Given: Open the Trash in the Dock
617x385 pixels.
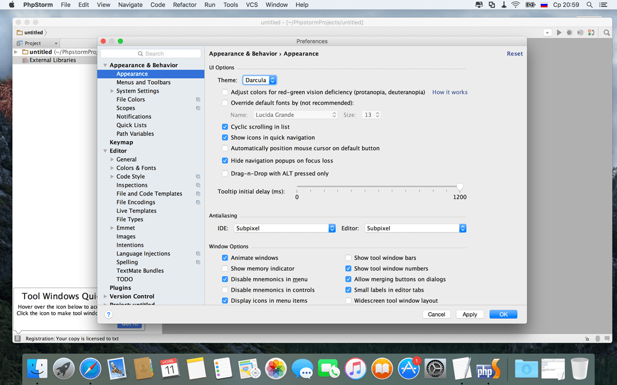Looking at the screenshot, I should [579, 369].
